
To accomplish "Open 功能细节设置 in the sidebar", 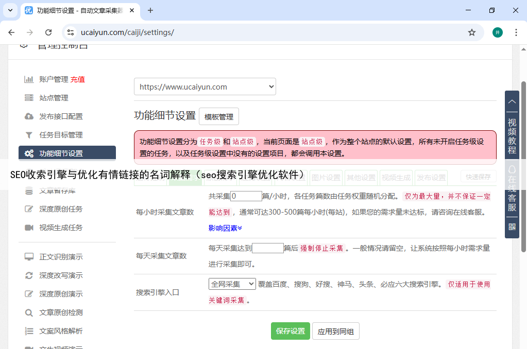I will pos(61,153).
